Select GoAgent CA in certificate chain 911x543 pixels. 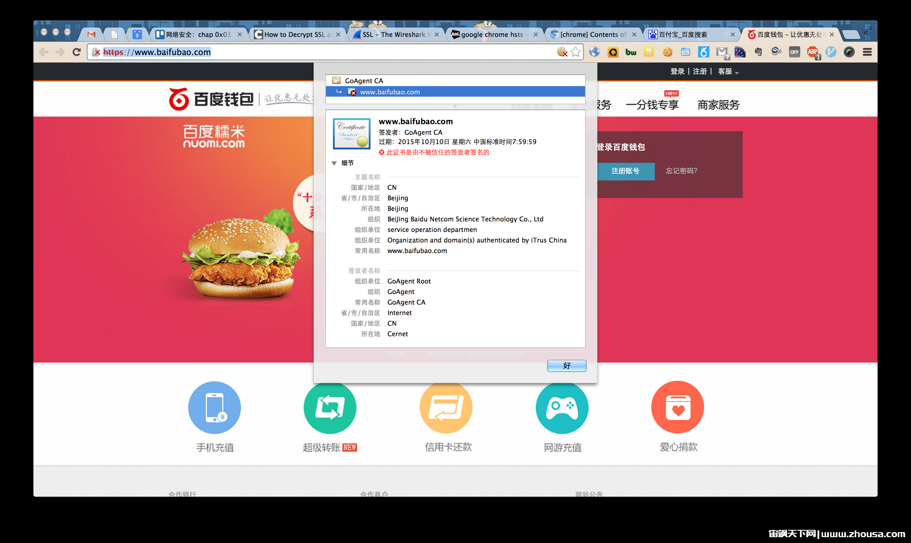click(455, 81)
